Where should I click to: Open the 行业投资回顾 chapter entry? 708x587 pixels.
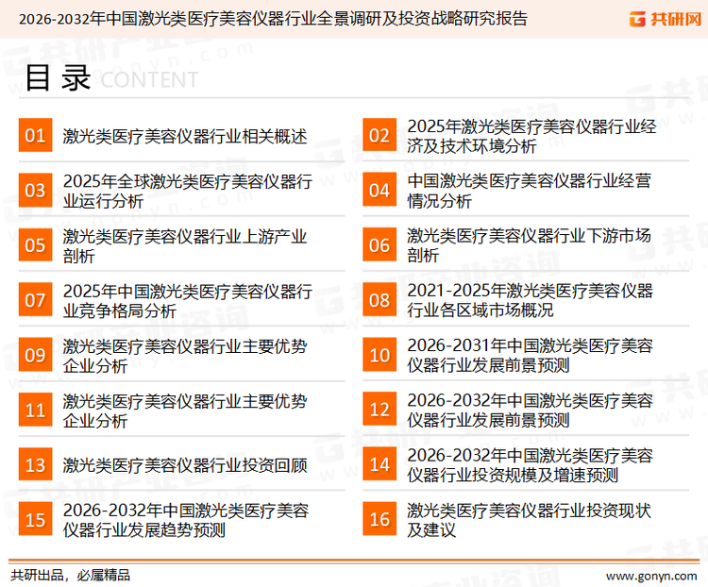pyautogui.click(x=184, y=465)
